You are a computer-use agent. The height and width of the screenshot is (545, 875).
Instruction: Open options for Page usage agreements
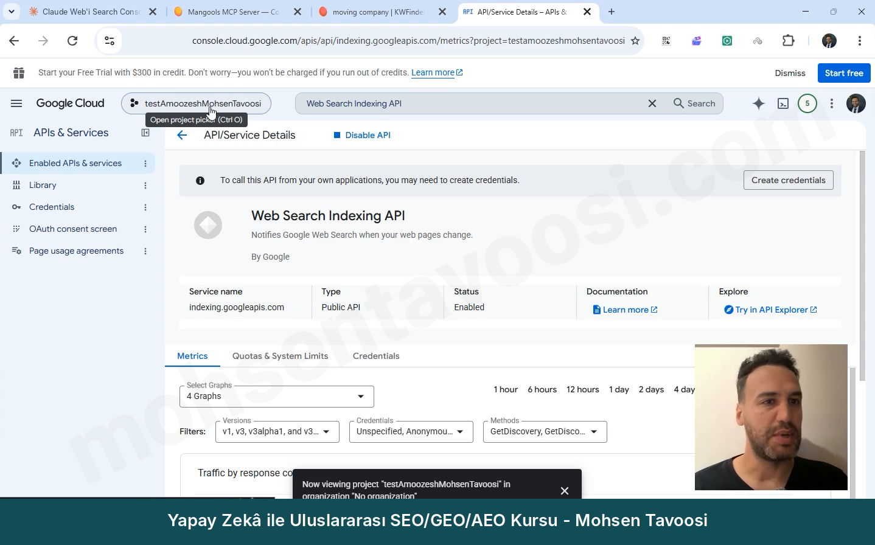[x=145, y=251]
